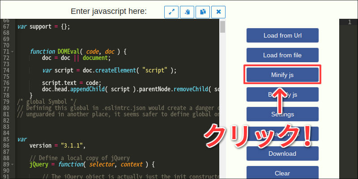The height and width of the screenshot is (179, 358).
Task: Collapse the jQuery function at line 89
Action: click(13, 164)
